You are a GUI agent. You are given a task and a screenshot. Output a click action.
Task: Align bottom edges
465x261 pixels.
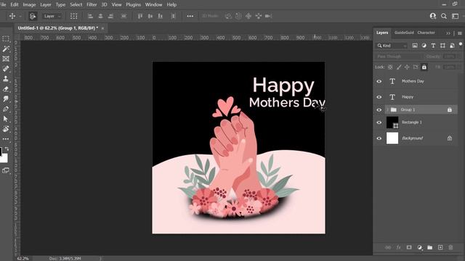coord(160,16)
